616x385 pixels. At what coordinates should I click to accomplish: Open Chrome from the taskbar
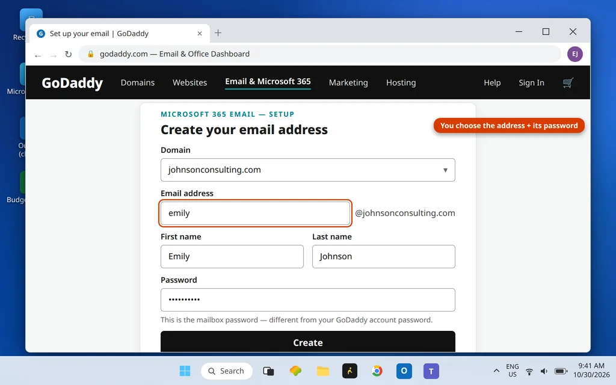point(377,371)
